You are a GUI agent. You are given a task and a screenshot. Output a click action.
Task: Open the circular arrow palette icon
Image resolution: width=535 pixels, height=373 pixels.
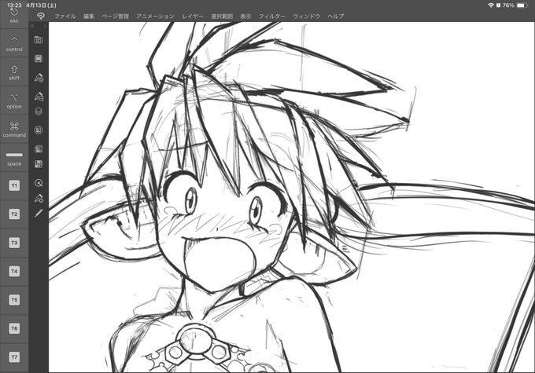click(39, 183)
